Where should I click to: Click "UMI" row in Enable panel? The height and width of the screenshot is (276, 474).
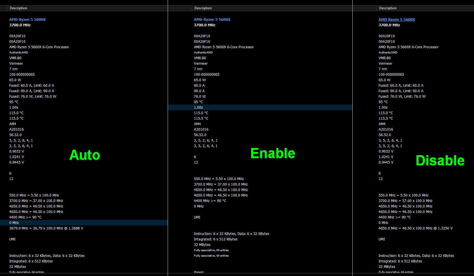pyautogui.click(x=197, y=217)
